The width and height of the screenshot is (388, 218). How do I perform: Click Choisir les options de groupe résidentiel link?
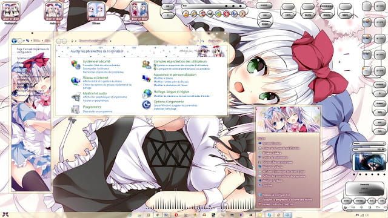pyautogui.click(x=107, y=86)
